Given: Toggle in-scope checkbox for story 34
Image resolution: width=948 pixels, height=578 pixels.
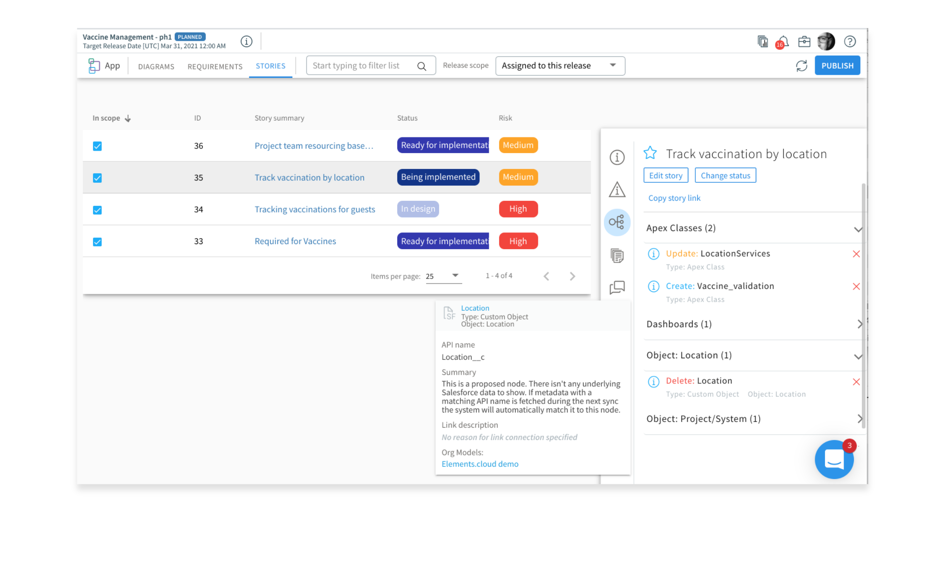Looking at the screenshot, I should click(x=97, y=210).
